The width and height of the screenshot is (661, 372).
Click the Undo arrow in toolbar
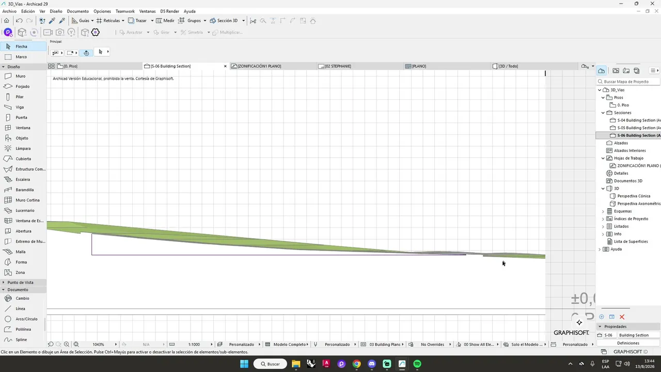click(x=19, y=21)
